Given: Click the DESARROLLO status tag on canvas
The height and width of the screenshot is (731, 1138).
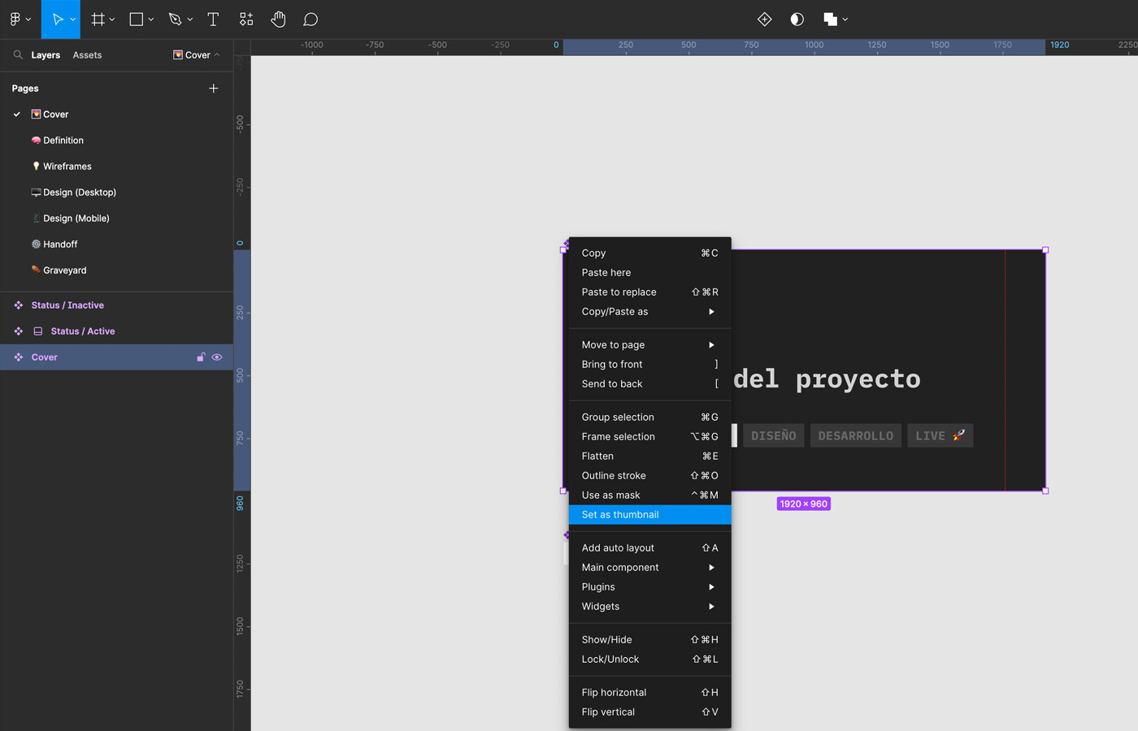Looking at the screenshot, I should (856, 436).
